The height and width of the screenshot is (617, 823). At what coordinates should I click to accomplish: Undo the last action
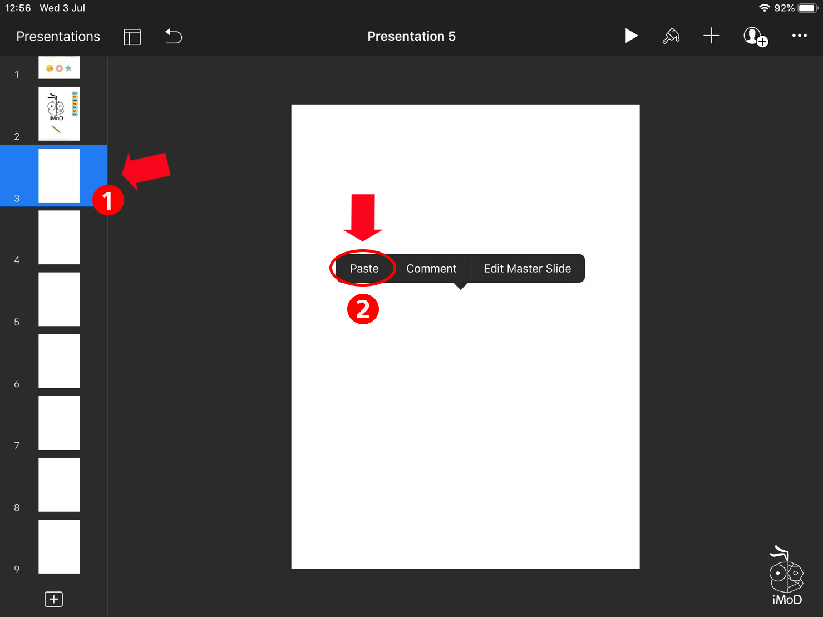[x=174, y=37]
